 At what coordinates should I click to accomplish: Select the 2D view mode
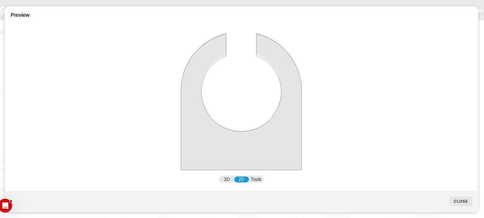(x=241, y=179)
